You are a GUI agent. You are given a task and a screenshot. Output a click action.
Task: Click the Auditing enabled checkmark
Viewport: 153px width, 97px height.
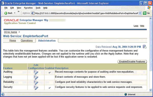[x=49, y=73]
